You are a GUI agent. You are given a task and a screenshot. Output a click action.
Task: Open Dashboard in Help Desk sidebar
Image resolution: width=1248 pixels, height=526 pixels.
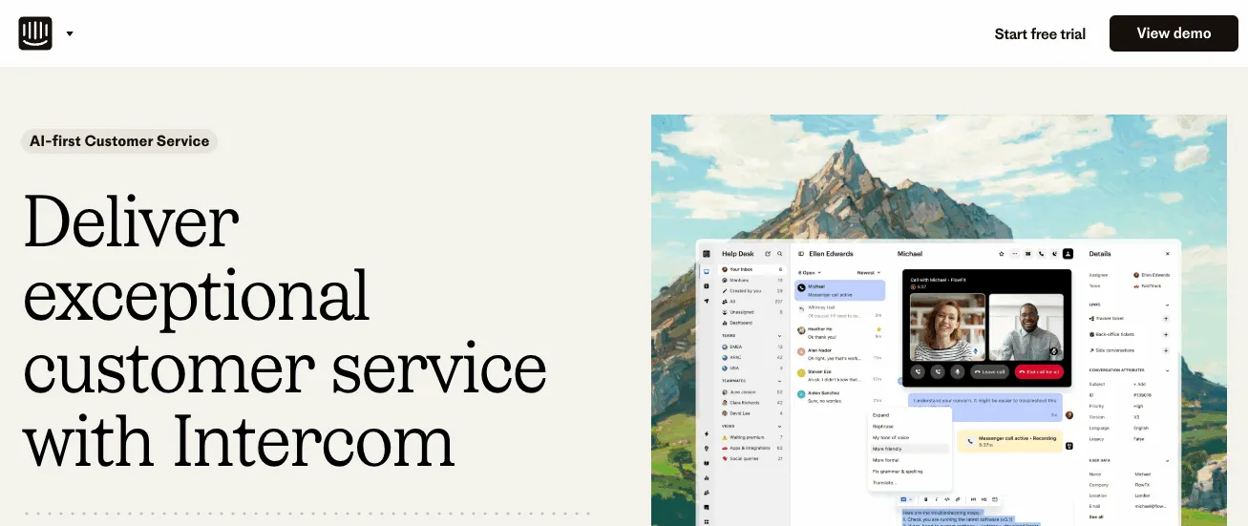point(752,323)
